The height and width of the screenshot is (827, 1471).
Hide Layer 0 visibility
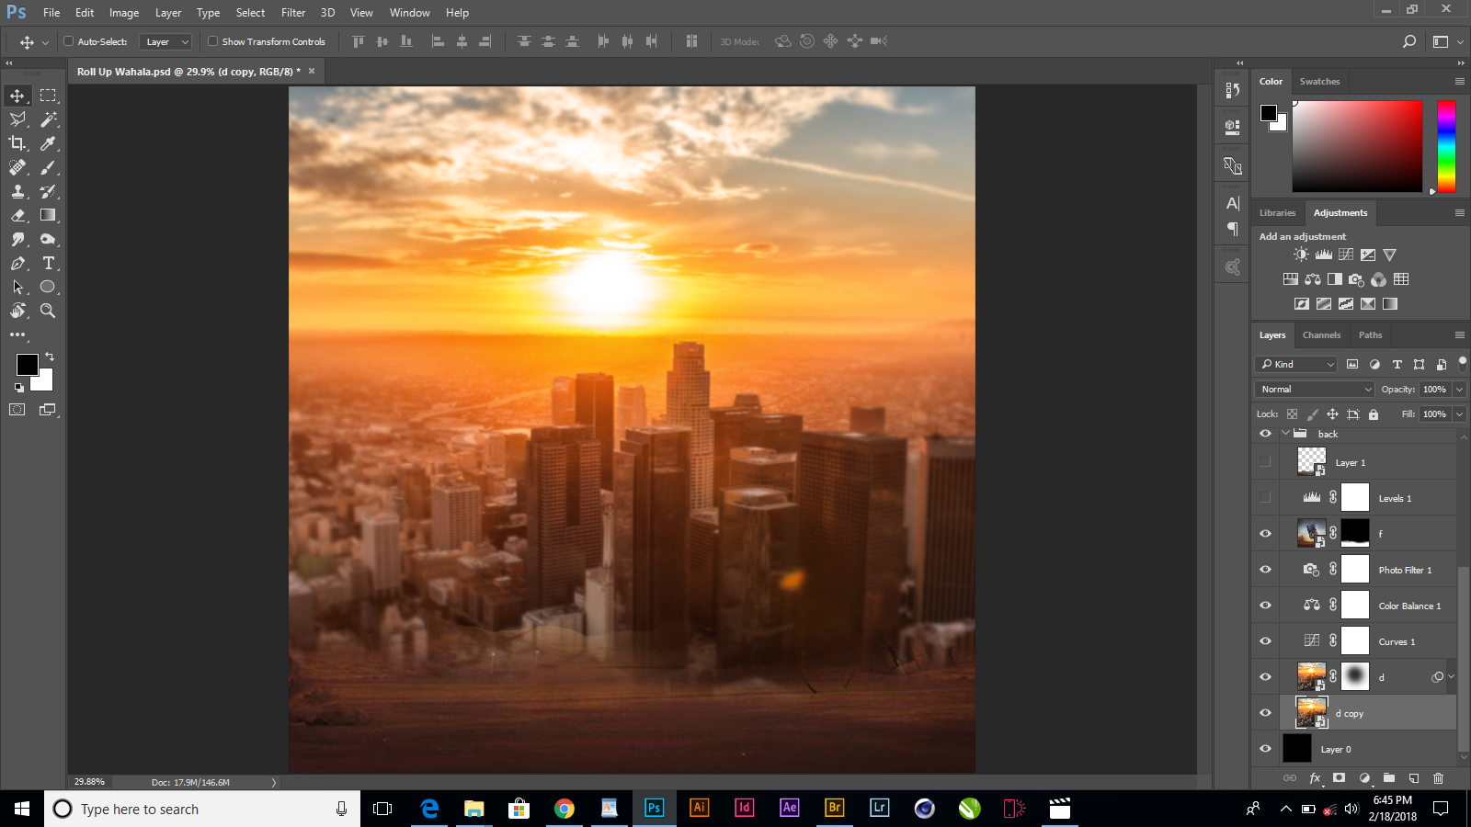[1265, 749]
